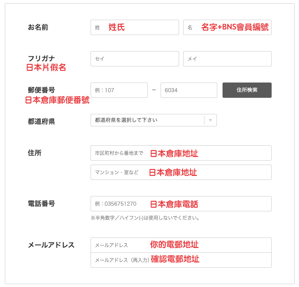Image resolution: width=299 pixels, height=287 pixels.
Task: Click the bold フリガナ form label
Action: (41, 58)
